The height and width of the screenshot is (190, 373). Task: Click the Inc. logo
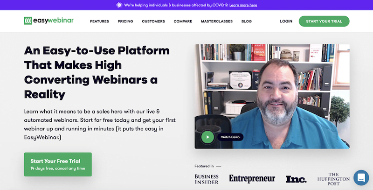click(296, 179)
